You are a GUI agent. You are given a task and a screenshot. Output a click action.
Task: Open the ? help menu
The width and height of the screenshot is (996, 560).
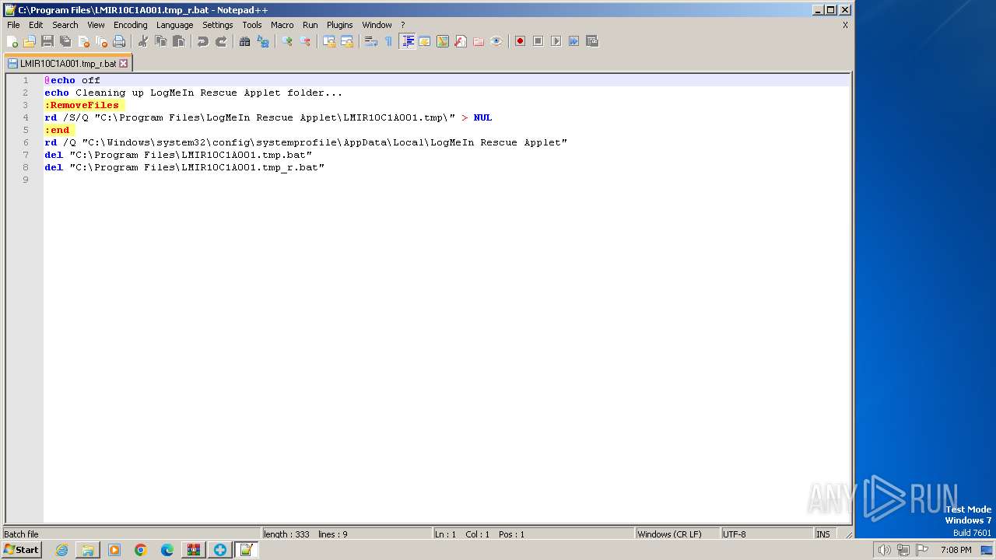click(402, 25)
